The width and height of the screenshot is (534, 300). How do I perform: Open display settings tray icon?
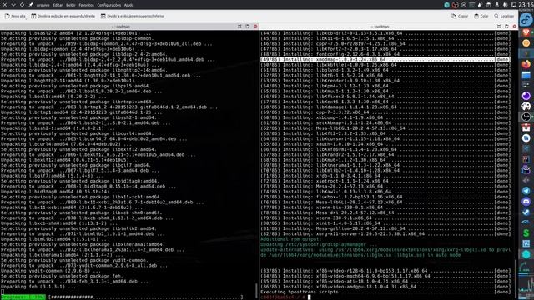pyautogui.click(x=513, y=5)
